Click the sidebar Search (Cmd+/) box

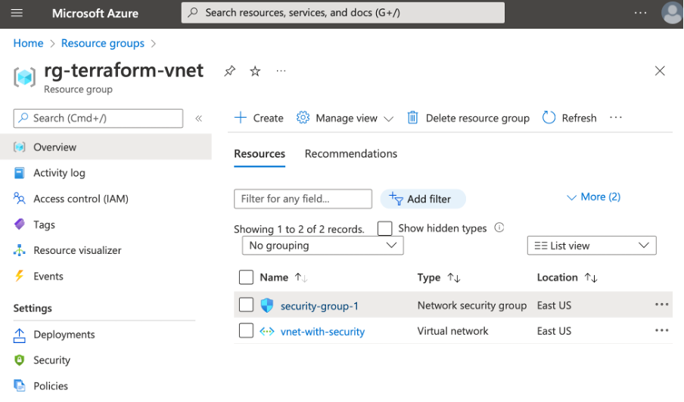(x=98, y=119)
